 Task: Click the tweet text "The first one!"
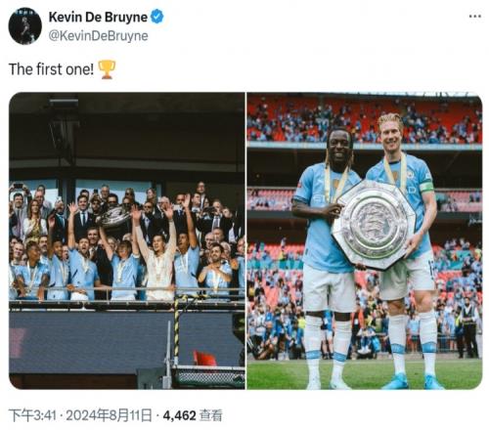tap(51, 69)
